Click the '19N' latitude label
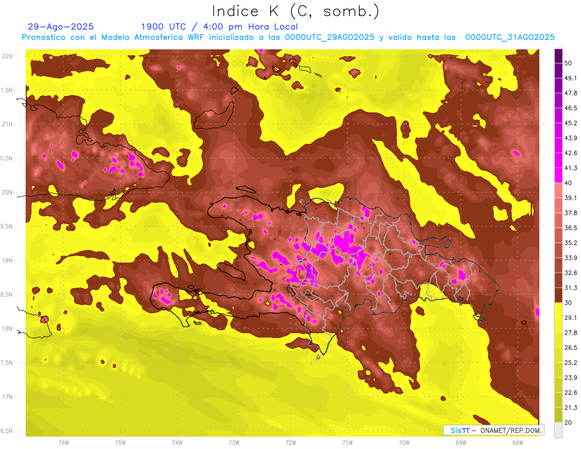The width and height of the screenshot is (581, 449). [x=7, y=261]
